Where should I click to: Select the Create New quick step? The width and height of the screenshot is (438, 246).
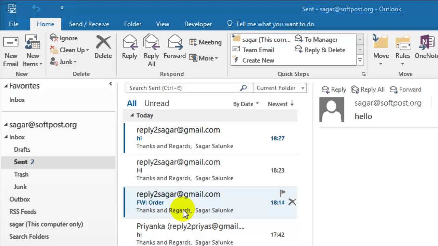pos(253,60)
